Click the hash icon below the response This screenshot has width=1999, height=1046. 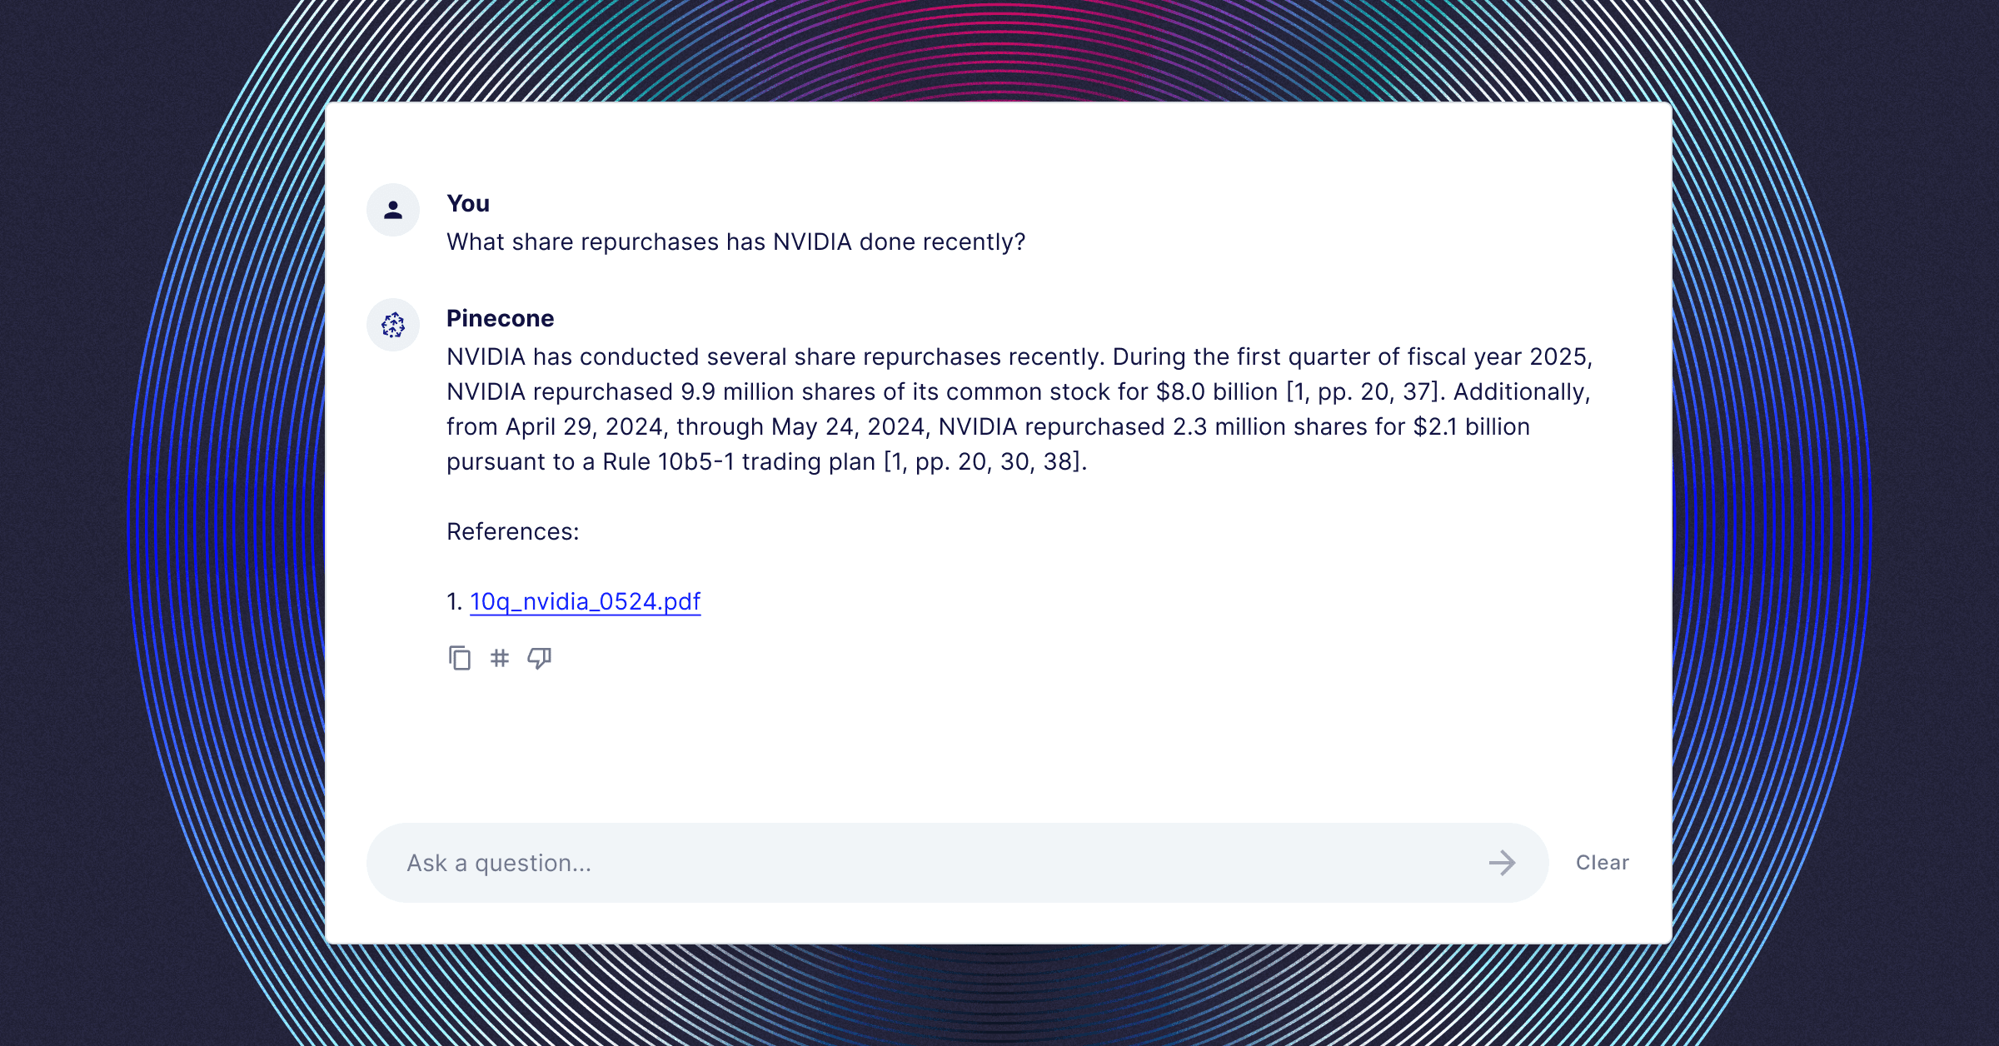click(500, 659)
